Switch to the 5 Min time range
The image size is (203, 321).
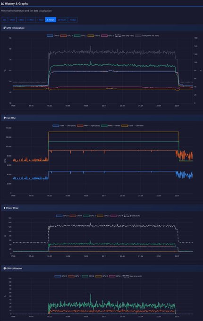coord(21,20)
